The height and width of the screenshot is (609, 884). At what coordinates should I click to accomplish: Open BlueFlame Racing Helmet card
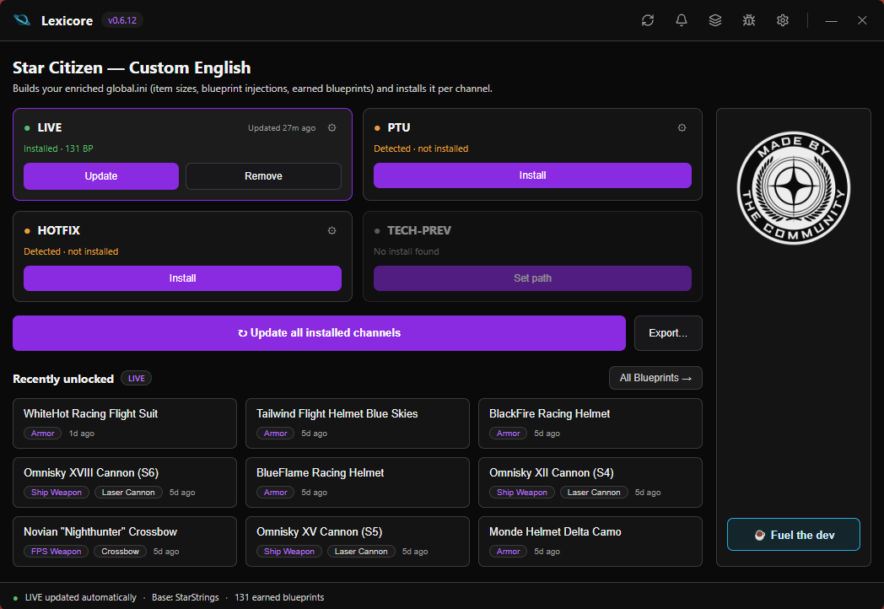358,482
